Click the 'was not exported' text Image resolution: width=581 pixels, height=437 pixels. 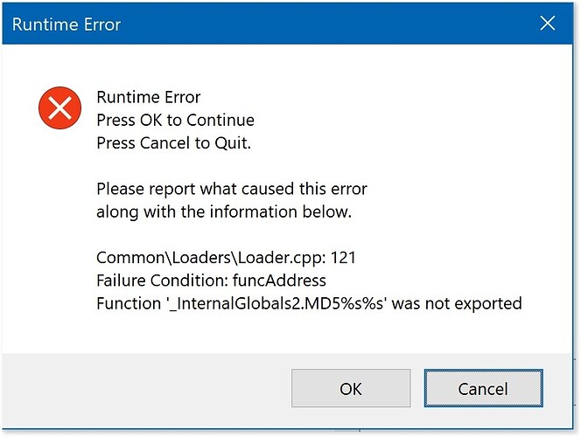(x=457, y=304)
